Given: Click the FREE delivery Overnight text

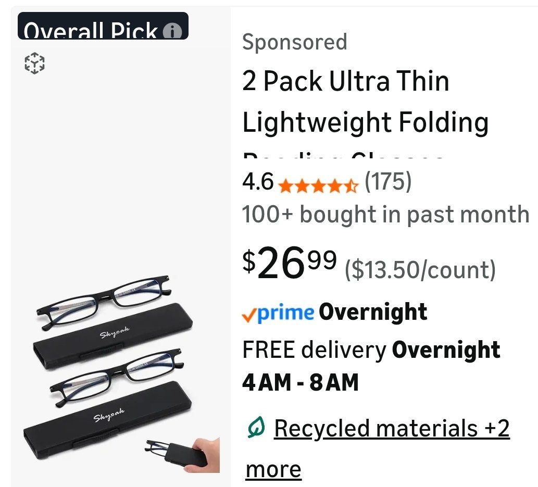Looking at the screenshot, I should pyautogui.click(x=371, y=350).
